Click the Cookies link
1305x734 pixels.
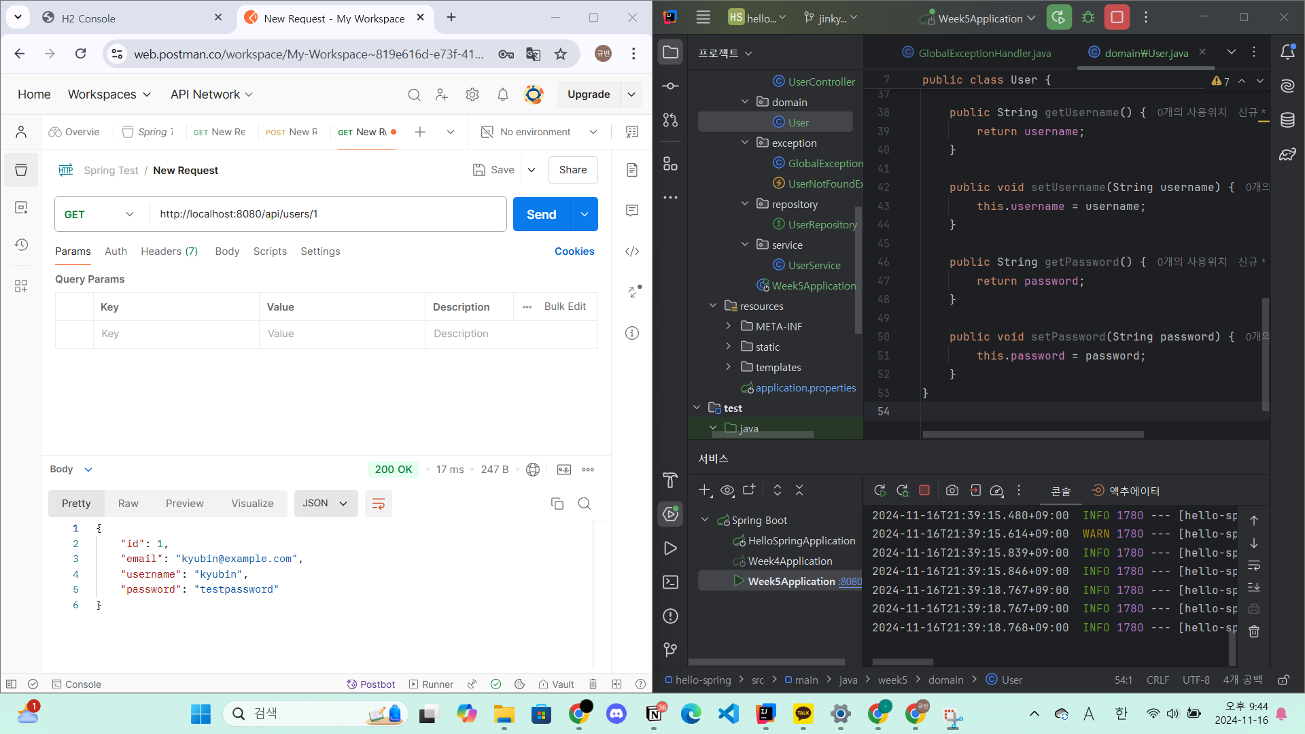click(574, 251)
